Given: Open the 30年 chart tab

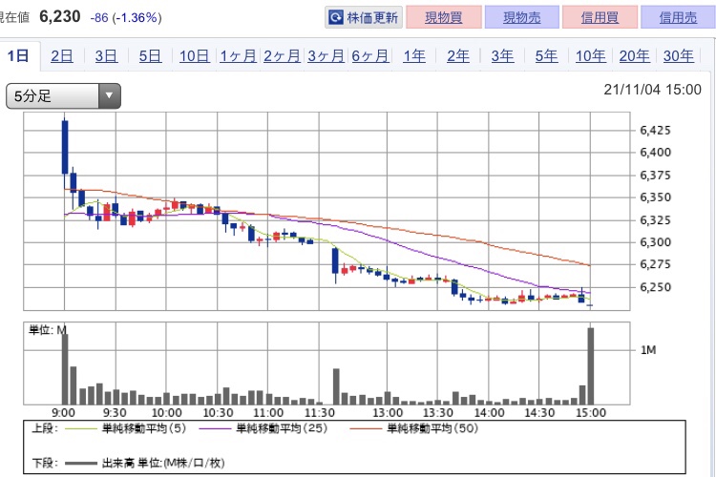Looking at the screenshot, I should click(678, 56).
